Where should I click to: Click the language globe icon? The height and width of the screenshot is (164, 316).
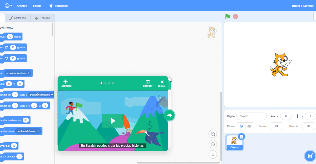click(7, 5)
